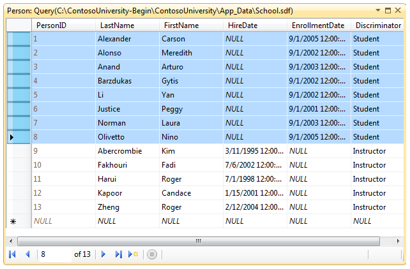The width and height of the screenshot is (410, 269).
Task: Click the horizontal scrollbar thumb
Action: tap(199, 241)
